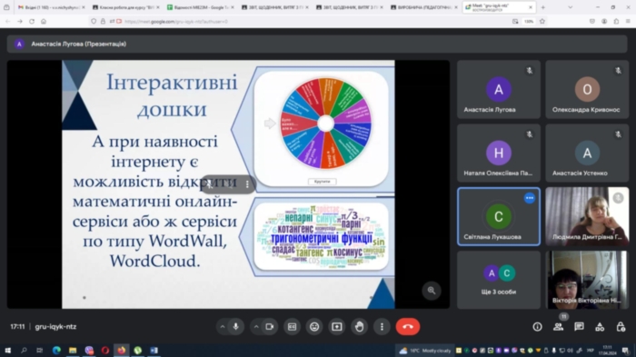Image resolution: width=636 pixels, height=357 pixels.
Task: Expand audio settings arrow beside microphone
Action: pyautogui.click(x=223, y=327)
